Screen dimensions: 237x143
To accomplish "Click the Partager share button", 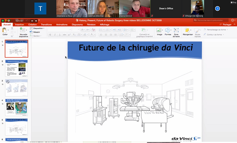I will 225,24.
